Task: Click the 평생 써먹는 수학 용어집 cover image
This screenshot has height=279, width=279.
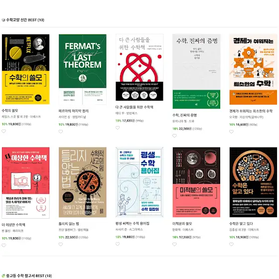Action: (139, 182)
